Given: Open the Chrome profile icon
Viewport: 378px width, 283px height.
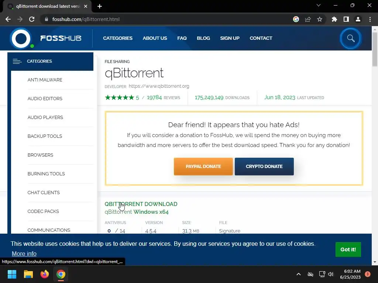Looking at the screenshot, I should click(x=358, y=19).
